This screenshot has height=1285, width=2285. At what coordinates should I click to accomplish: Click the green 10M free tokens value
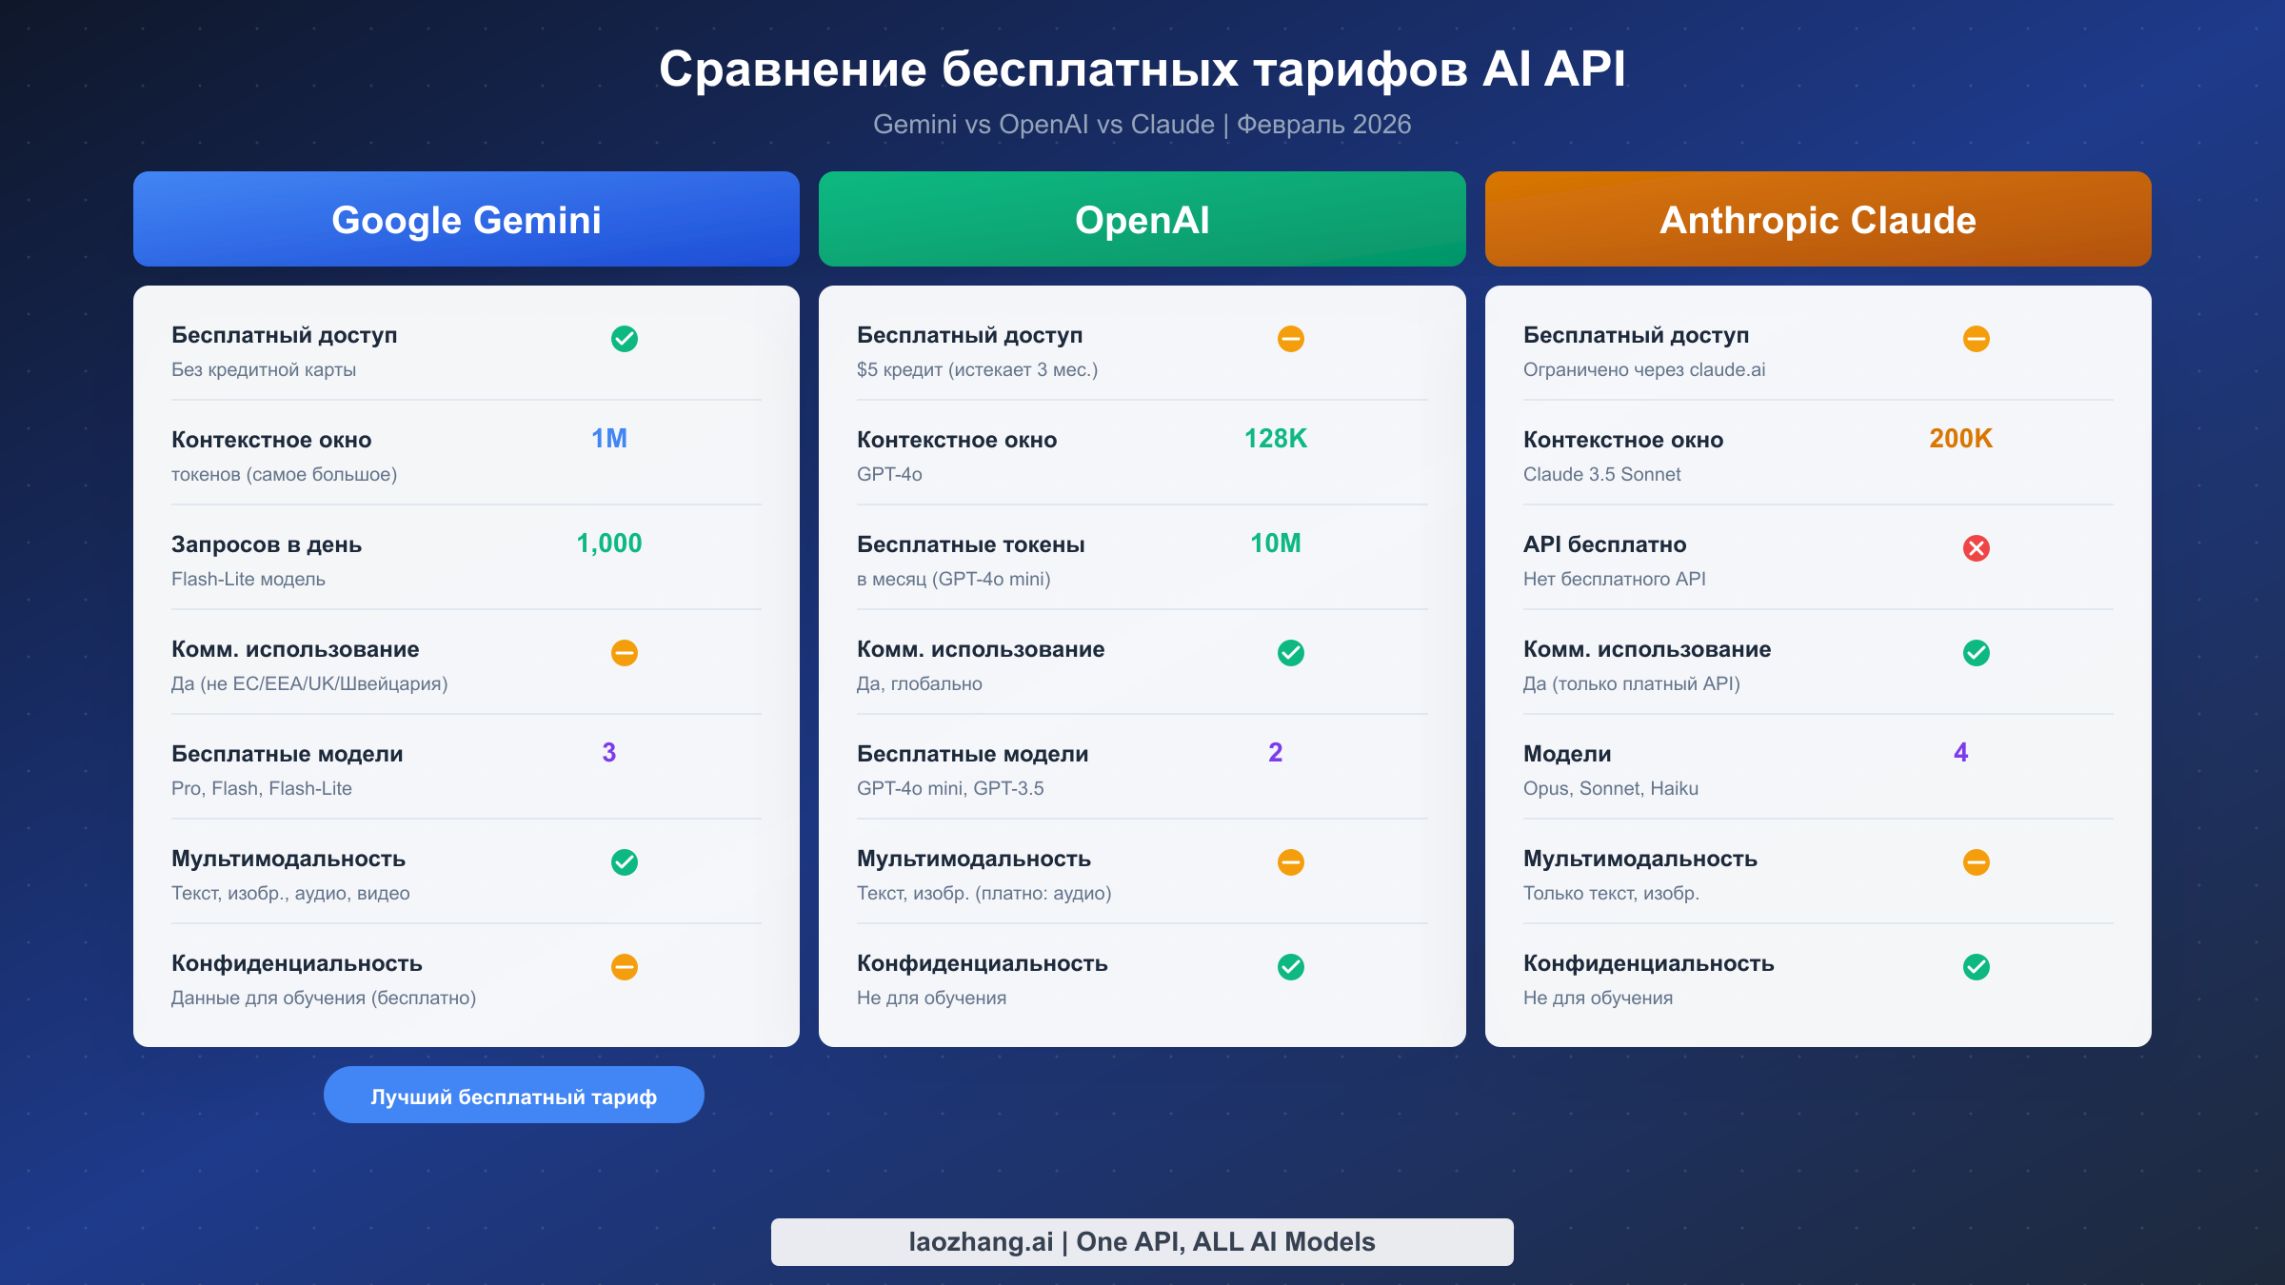tap(1276, 544)
